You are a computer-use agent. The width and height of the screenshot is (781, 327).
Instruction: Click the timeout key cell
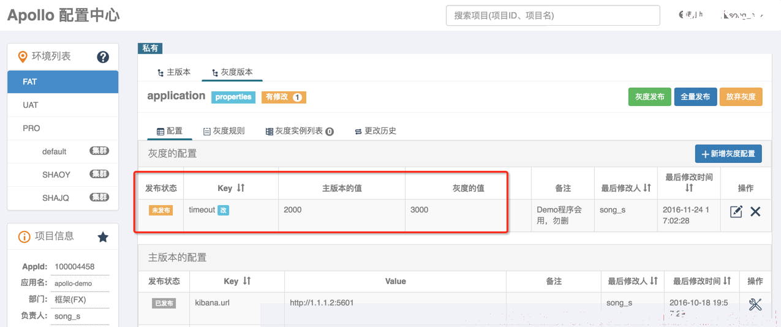point(231,215)
